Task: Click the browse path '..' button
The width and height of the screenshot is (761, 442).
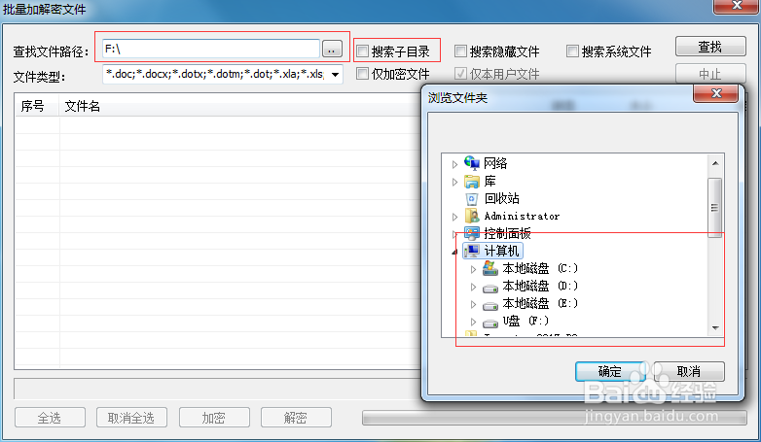Action: 332,49
